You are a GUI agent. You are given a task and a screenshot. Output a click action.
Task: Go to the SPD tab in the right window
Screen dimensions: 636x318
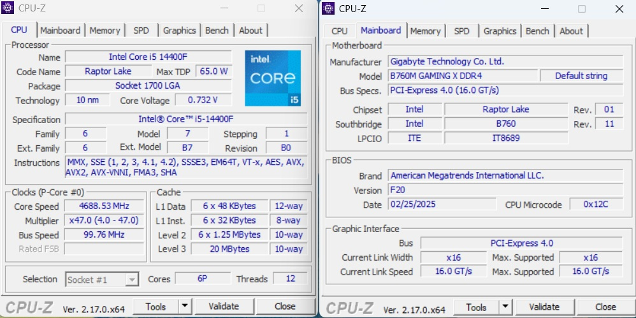tap(461, 31)
